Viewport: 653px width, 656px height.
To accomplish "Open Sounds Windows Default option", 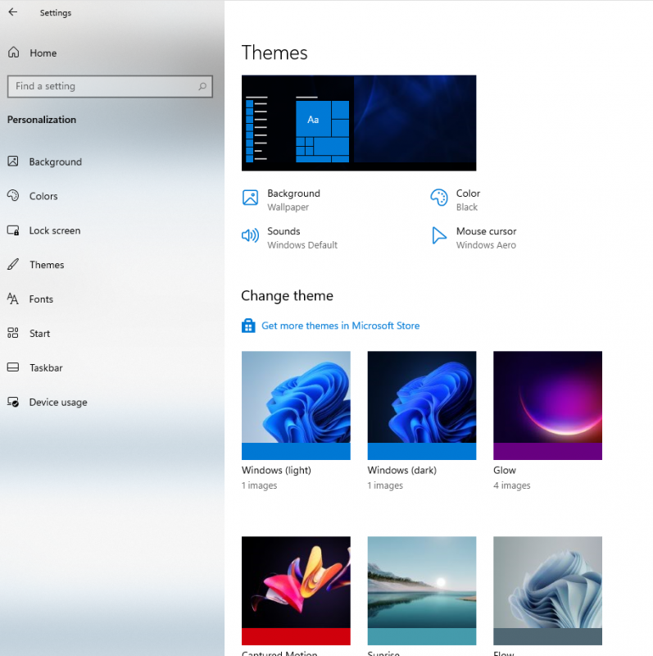I will tap(290, 238).
